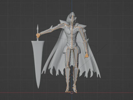This screenshot has width=133, height=100.
Task: Pick the finger bones of the hanging hand
Action: 87,55
